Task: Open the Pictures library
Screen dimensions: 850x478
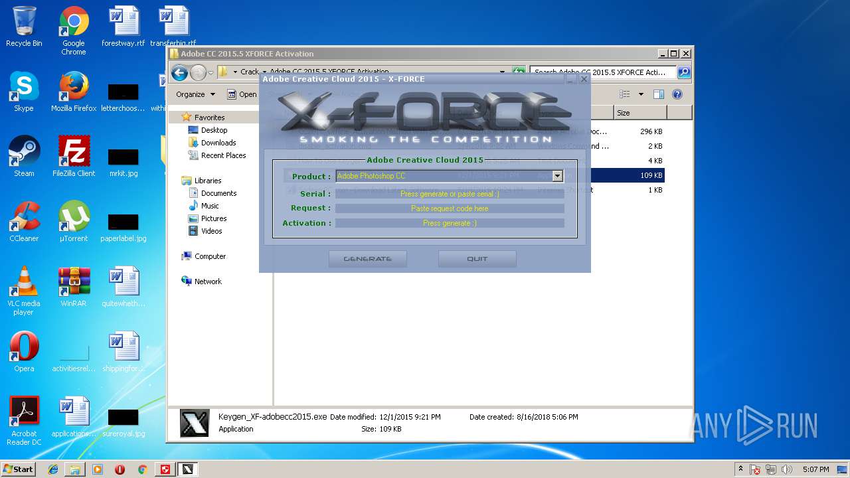Action: 214,218
